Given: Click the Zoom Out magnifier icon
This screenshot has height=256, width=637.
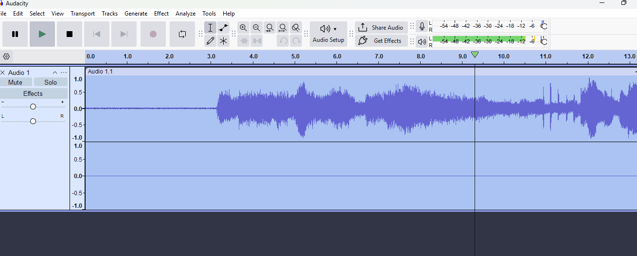Looking at the screenshot, I should coord(256,28).
